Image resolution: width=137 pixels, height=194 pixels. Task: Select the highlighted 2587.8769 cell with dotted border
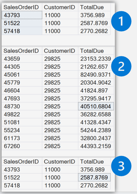point(94,177)
